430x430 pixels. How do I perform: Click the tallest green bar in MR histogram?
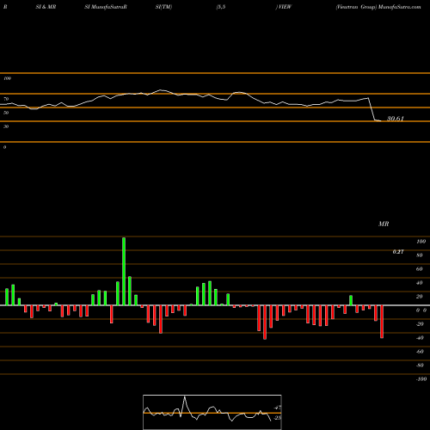[x=124, y=271]
